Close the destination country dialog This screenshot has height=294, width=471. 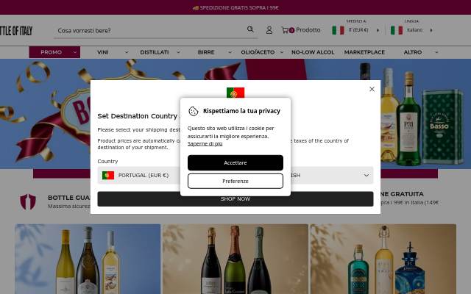click(x=372, y=89)
